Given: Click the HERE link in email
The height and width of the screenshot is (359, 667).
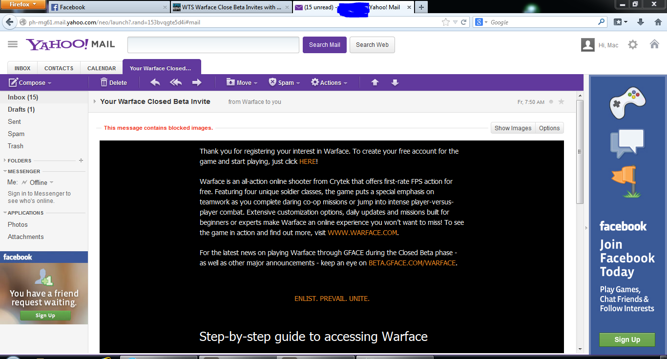Looking at the screenshot, I should pos(308,161).
